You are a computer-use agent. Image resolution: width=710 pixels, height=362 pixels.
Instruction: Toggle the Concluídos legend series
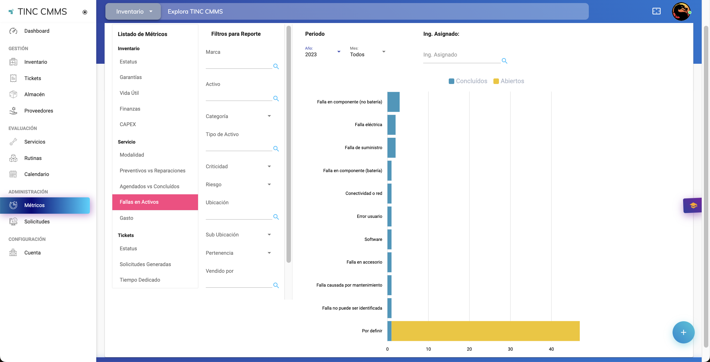[x=468, y=81]
